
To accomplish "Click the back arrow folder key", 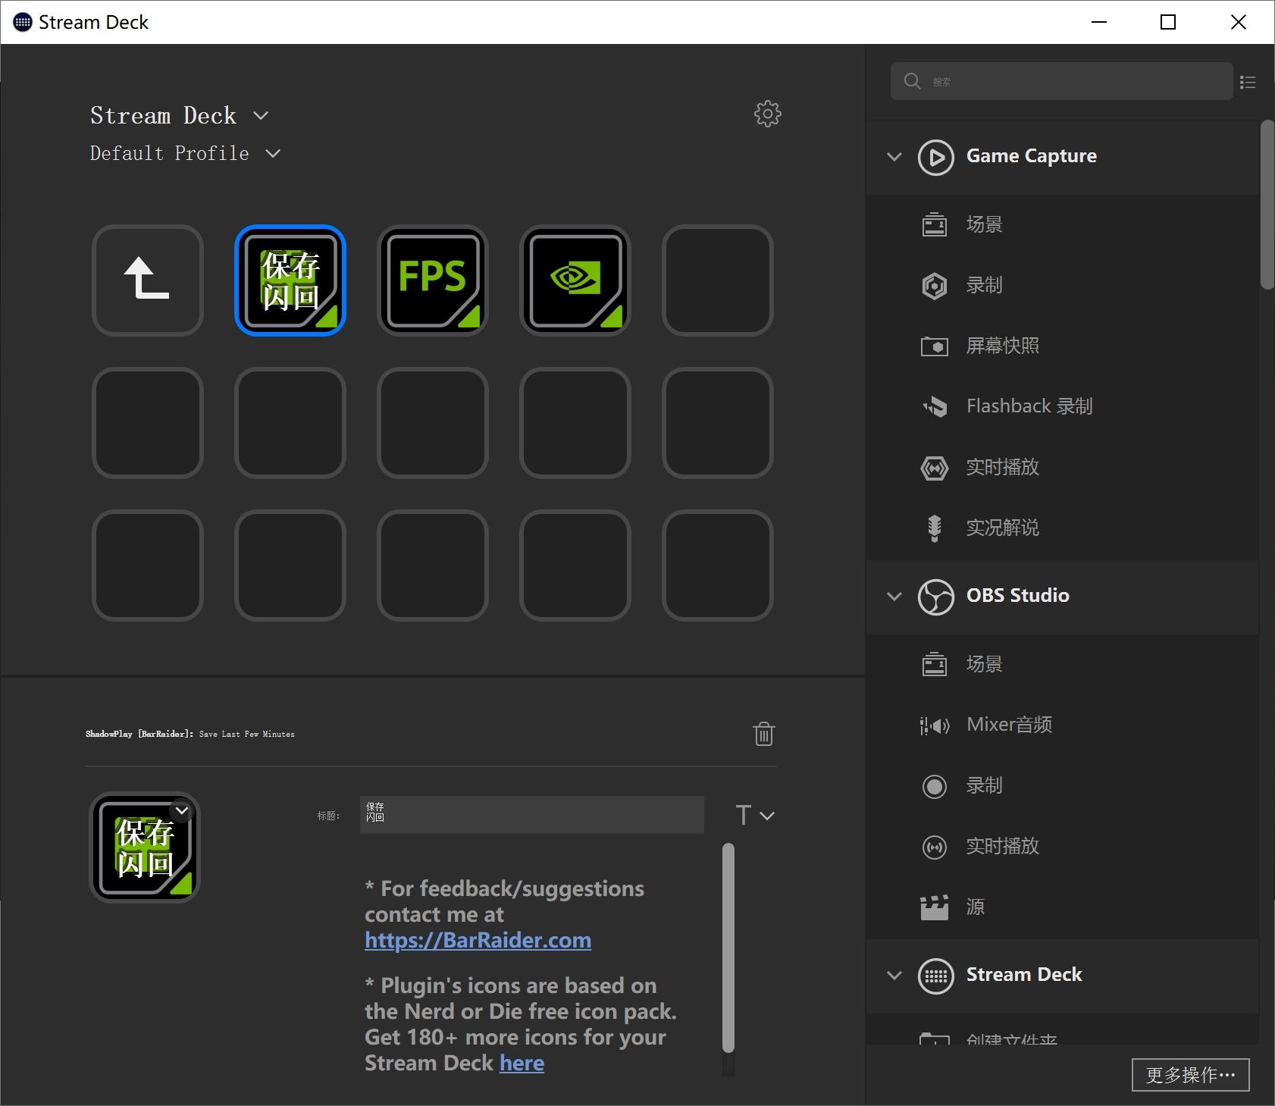I will click(148, 280).
